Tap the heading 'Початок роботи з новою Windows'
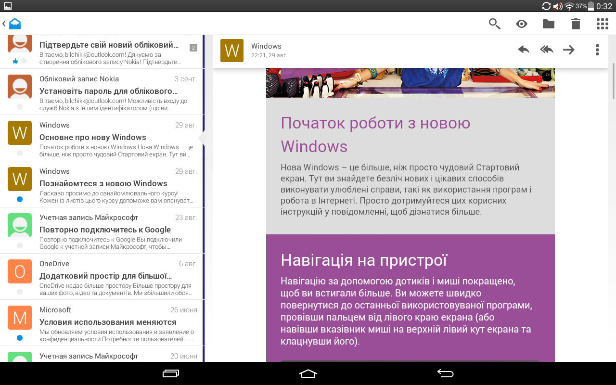The height and width of the screenshot is (385, 616). coord(375,135)
